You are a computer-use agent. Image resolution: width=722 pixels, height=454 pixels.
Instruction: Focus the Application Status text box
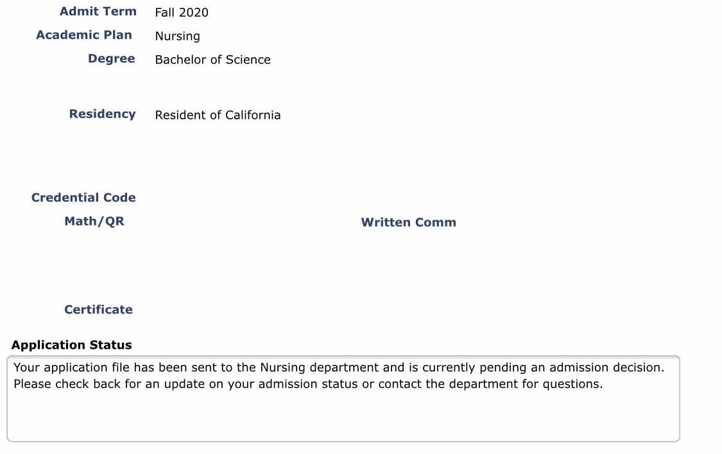point(343,399)
